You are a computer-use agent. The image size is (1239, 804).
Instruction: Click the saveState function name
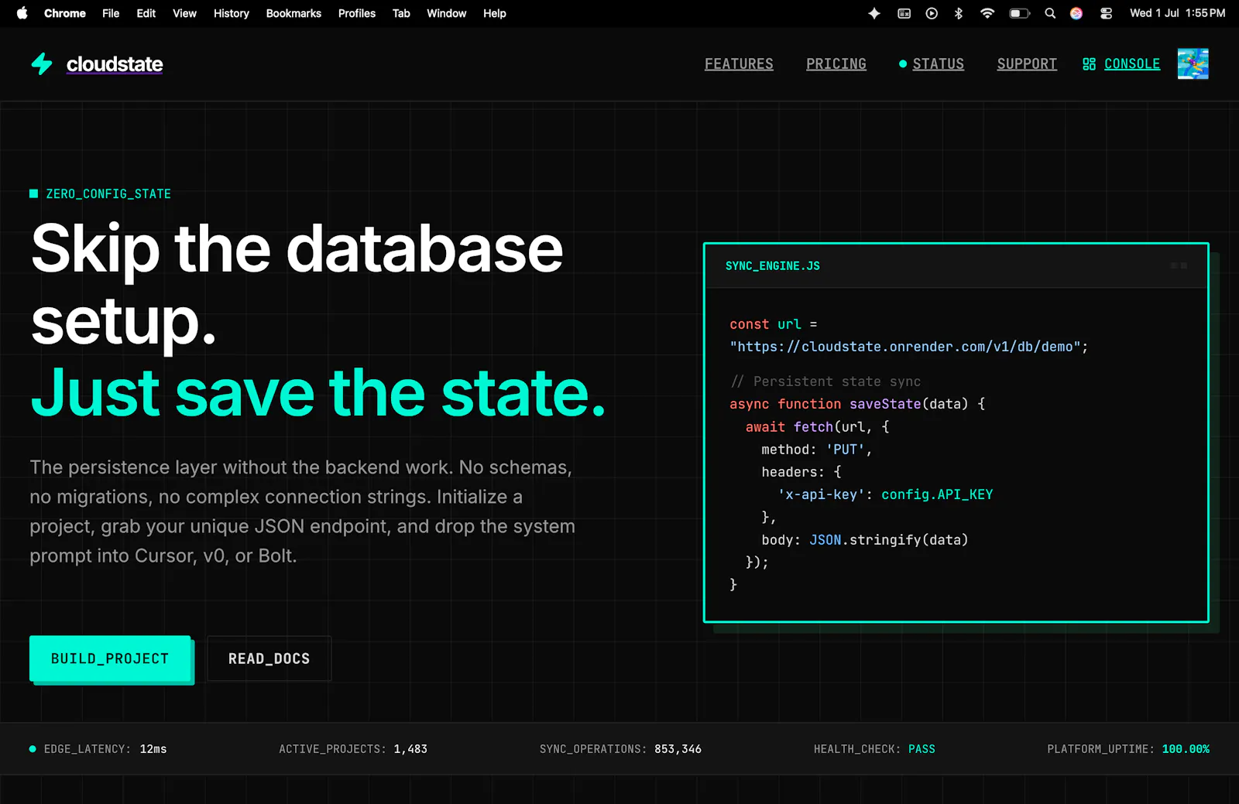click(x=885, y=404)
